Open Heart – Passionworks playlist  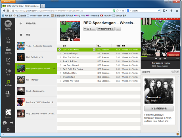pos(36,91)
